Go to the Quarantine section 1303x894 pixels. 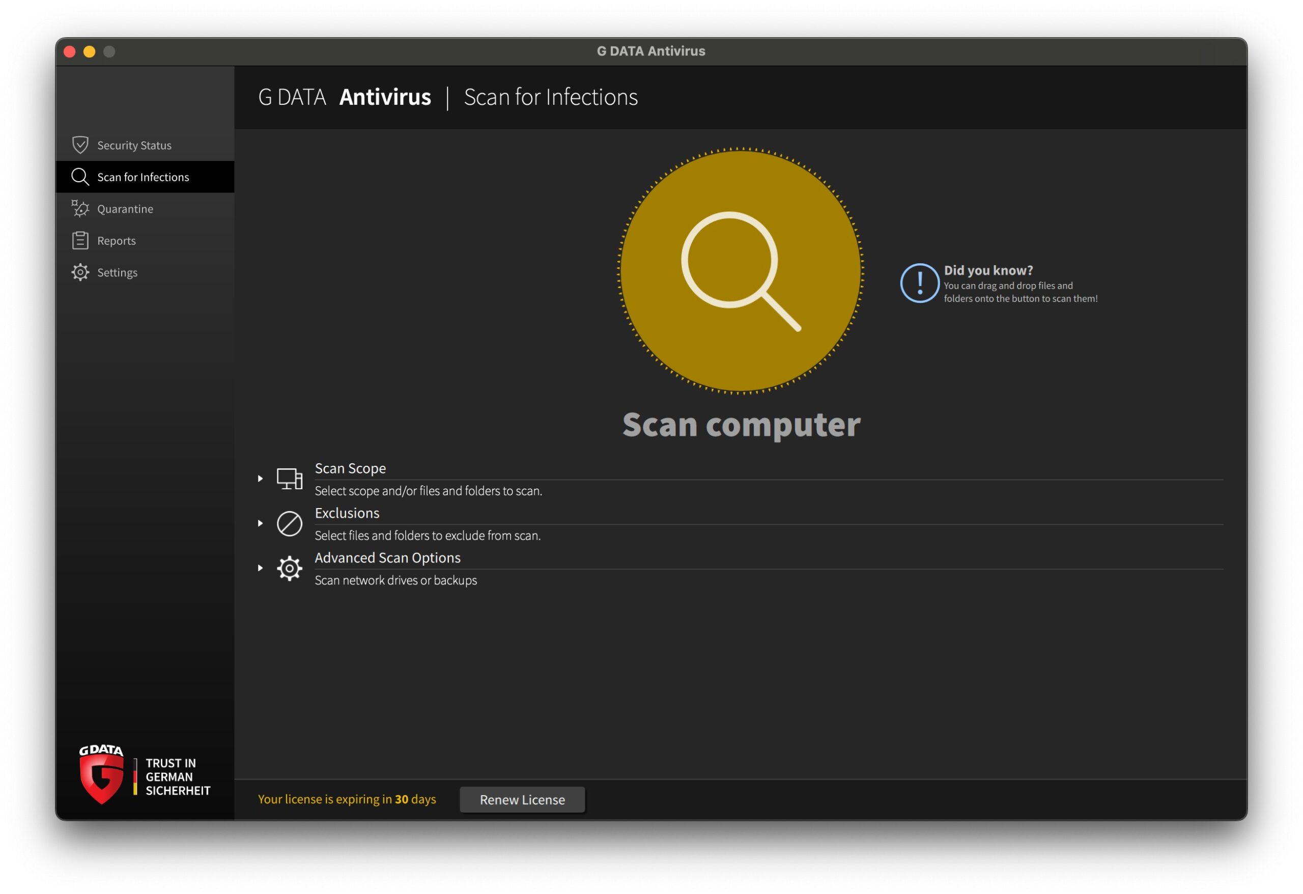click(145, 209)
